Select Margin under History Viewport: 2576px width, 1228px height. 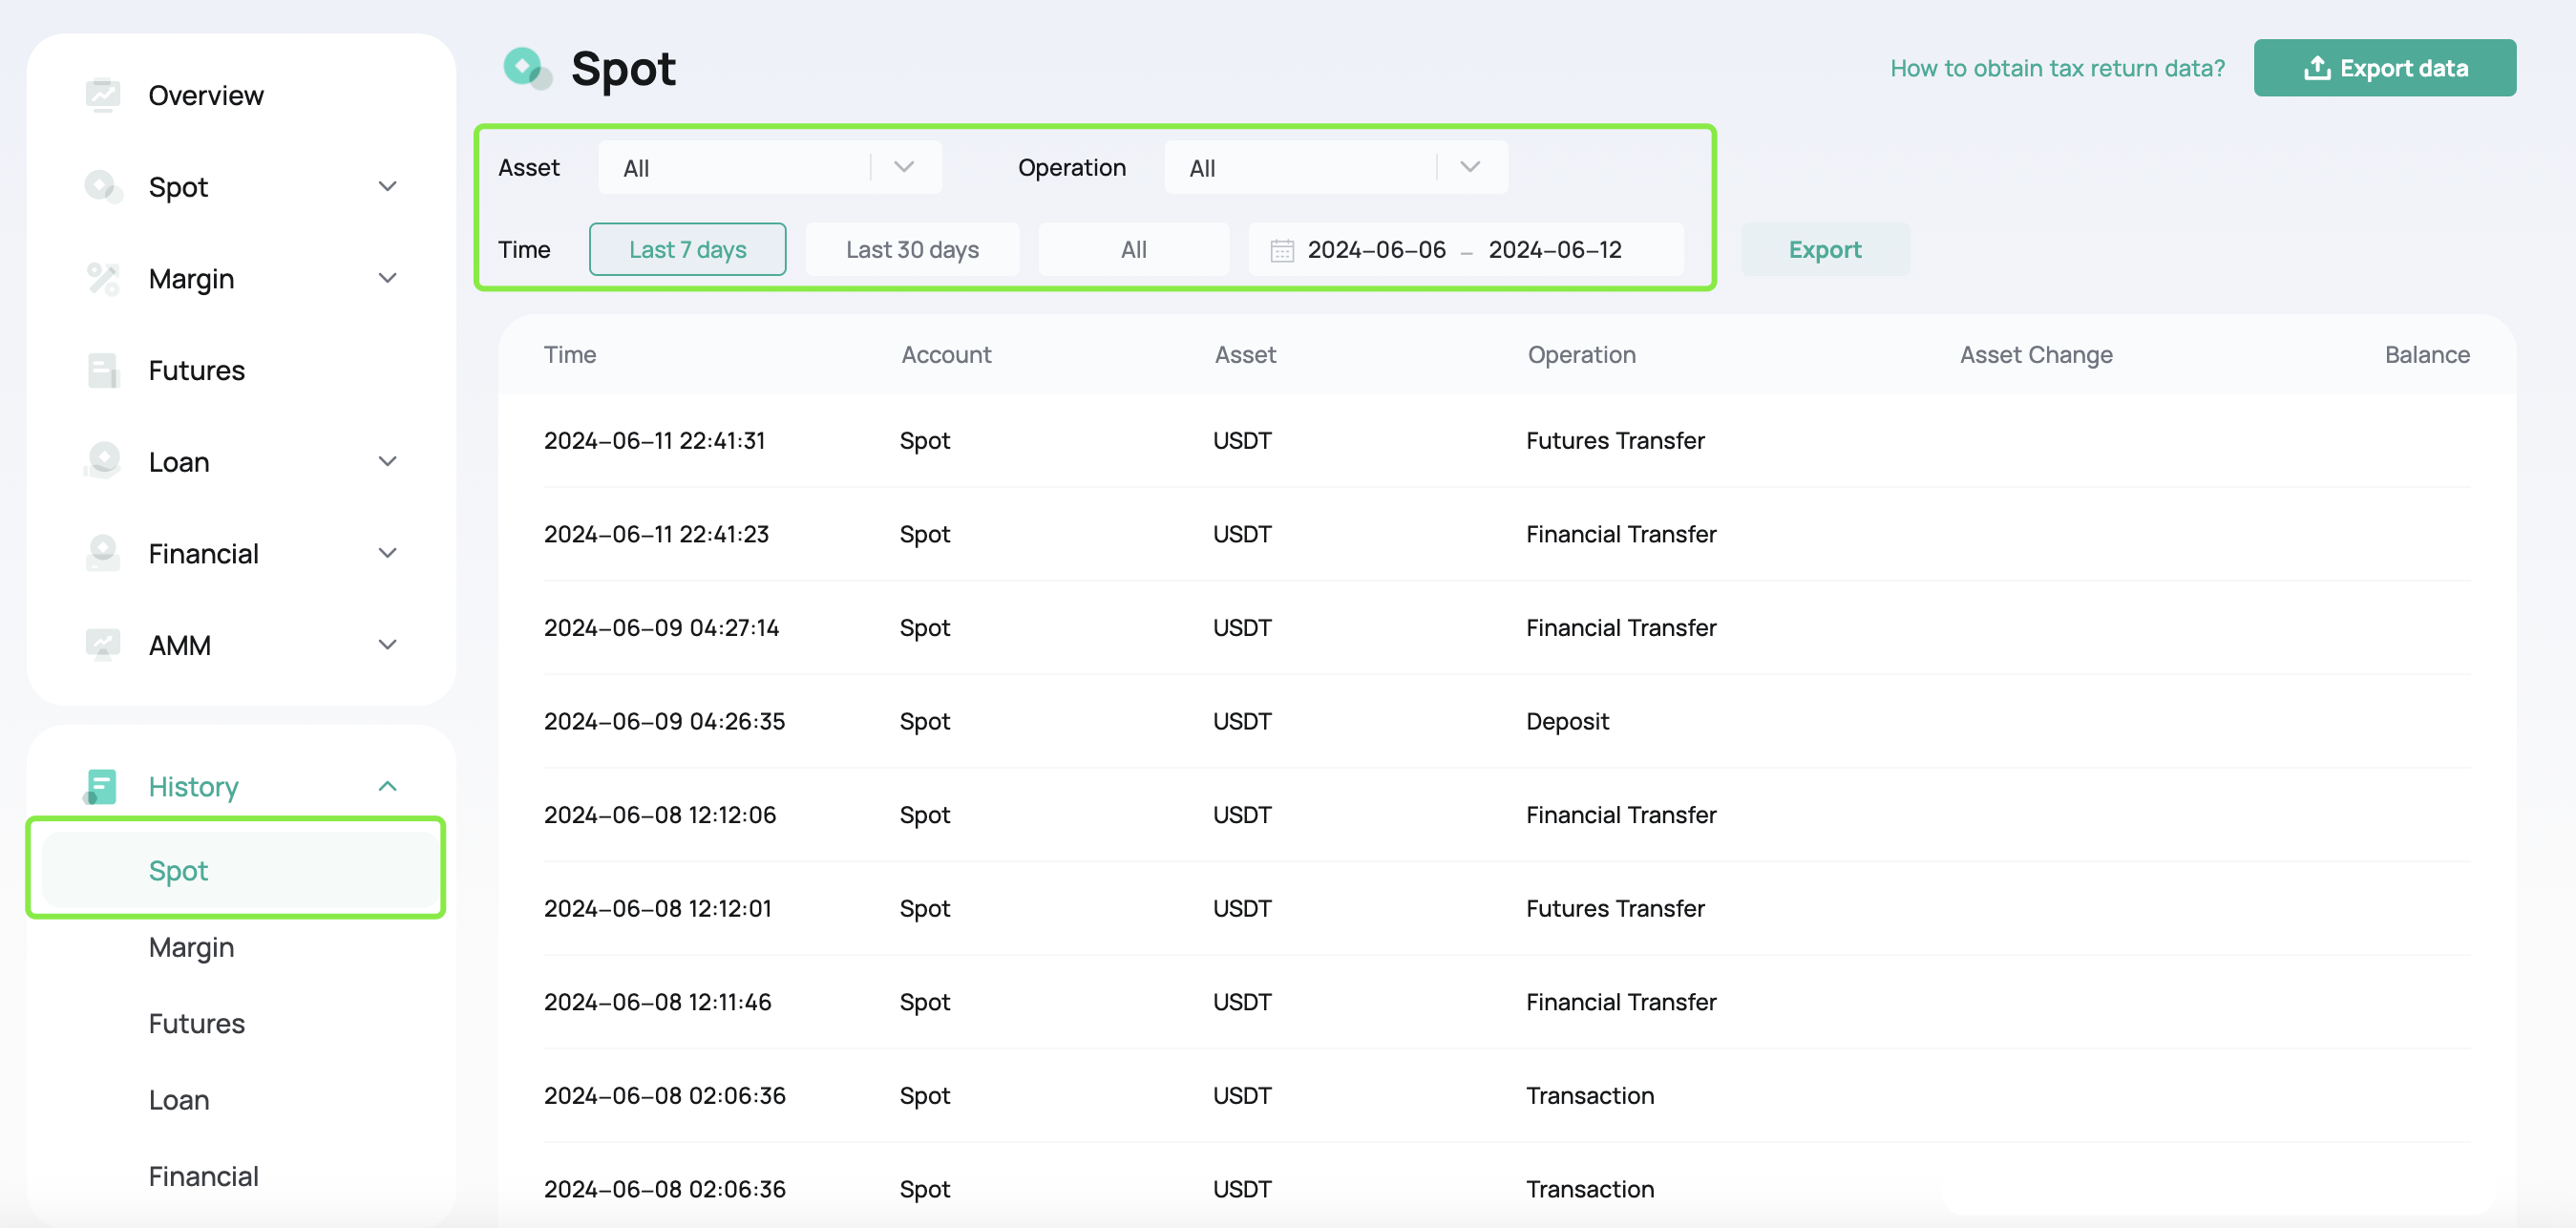coord(191,947)
